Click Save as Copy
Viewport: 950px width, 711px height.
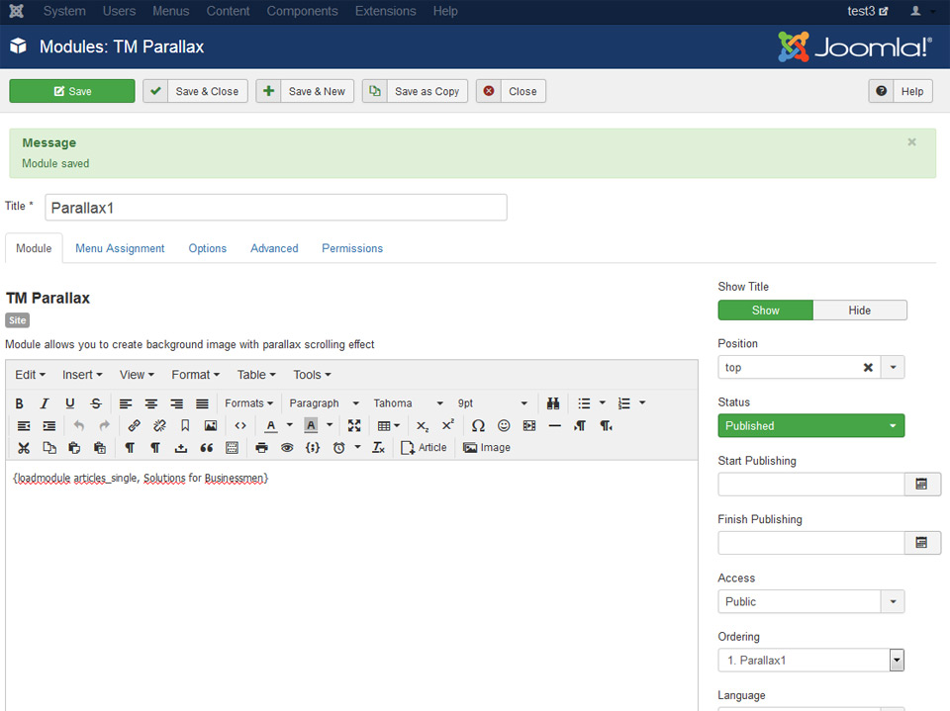[x=415, y=91]
